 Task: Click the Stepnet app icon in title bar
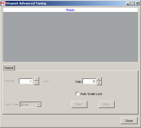(3, 3)
